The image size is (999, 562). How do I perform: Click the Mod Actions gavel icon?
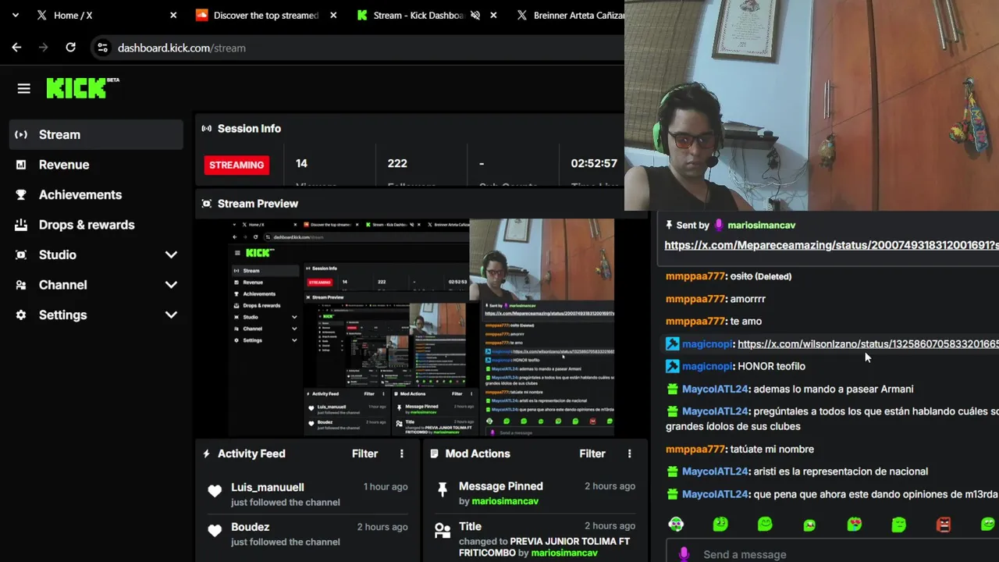434,454
